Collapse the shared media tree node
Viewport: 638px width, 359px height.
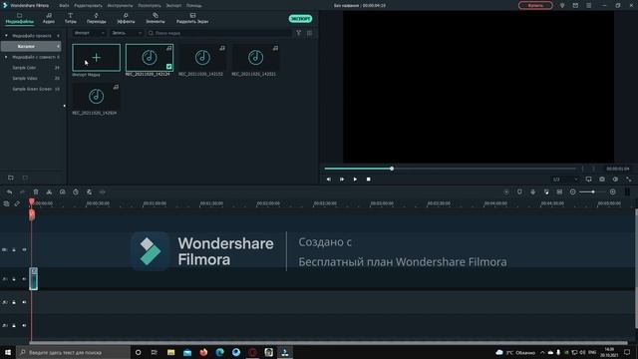(x=6, y=58)
